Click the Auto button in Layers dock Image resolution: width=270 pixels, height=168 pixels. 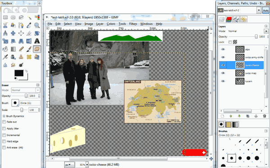(x=265, y=10)
